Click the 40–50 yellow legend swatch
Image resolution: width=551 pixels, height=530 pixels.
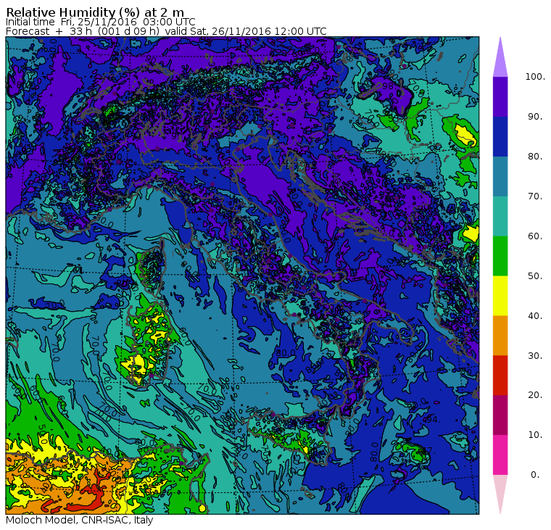[x=500, y=296]
